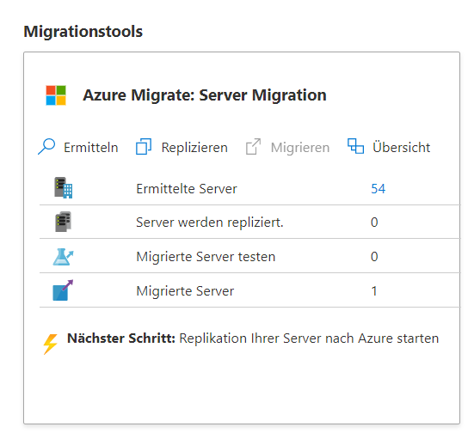Open the Übersicht view
Image resolution: width=474 pixels, height=433 pixels.
tap(389, 147)
